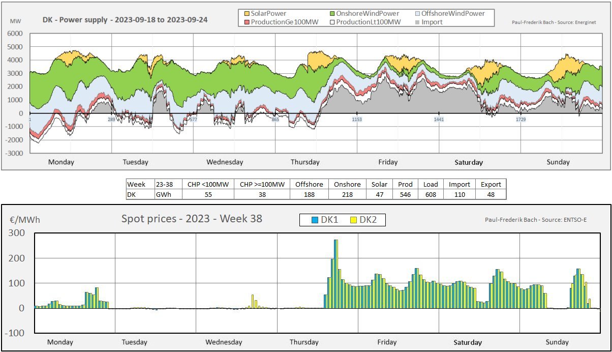Select the Export column header in table

click(x=491, y=184)
